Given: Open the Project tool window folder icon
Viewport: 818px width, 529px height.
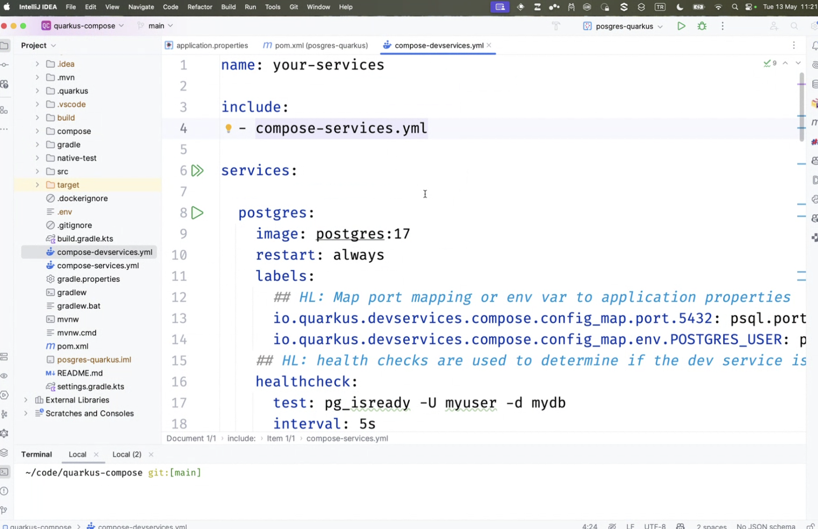Looking at the screenshot, I should tap(4, 46).
